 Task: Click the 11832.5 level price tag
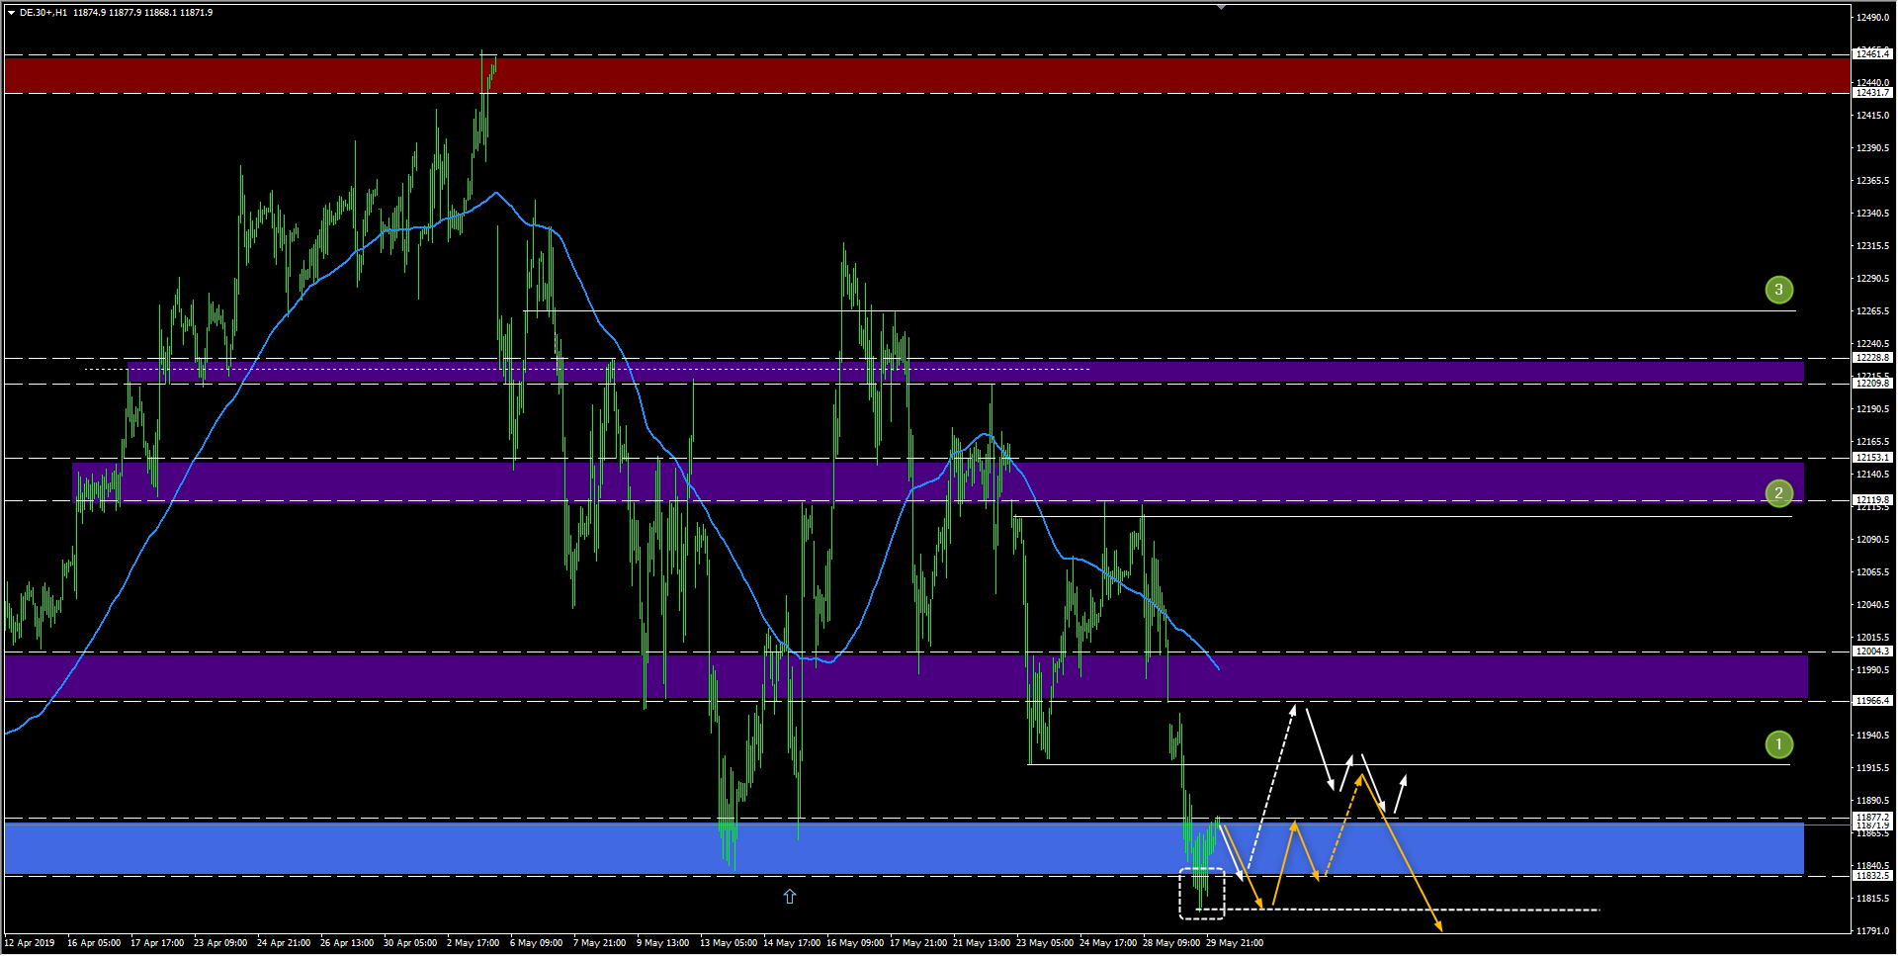click(1872, 876)
